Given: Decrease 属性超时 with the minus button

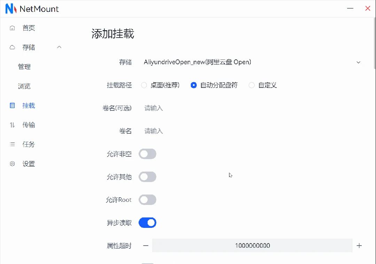Looking at the screenshot, I should (146, 246).
